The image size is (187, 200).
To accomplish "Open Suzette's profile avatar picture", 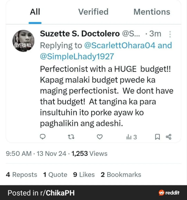I will 24,41.
